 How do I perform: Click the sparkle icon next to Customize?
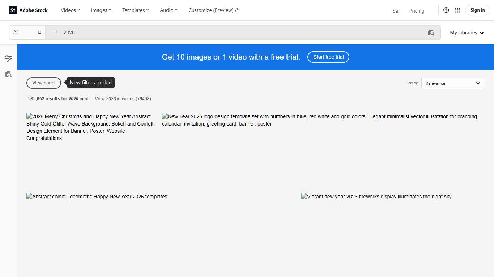pyautogui.click(x=237, y=10)
